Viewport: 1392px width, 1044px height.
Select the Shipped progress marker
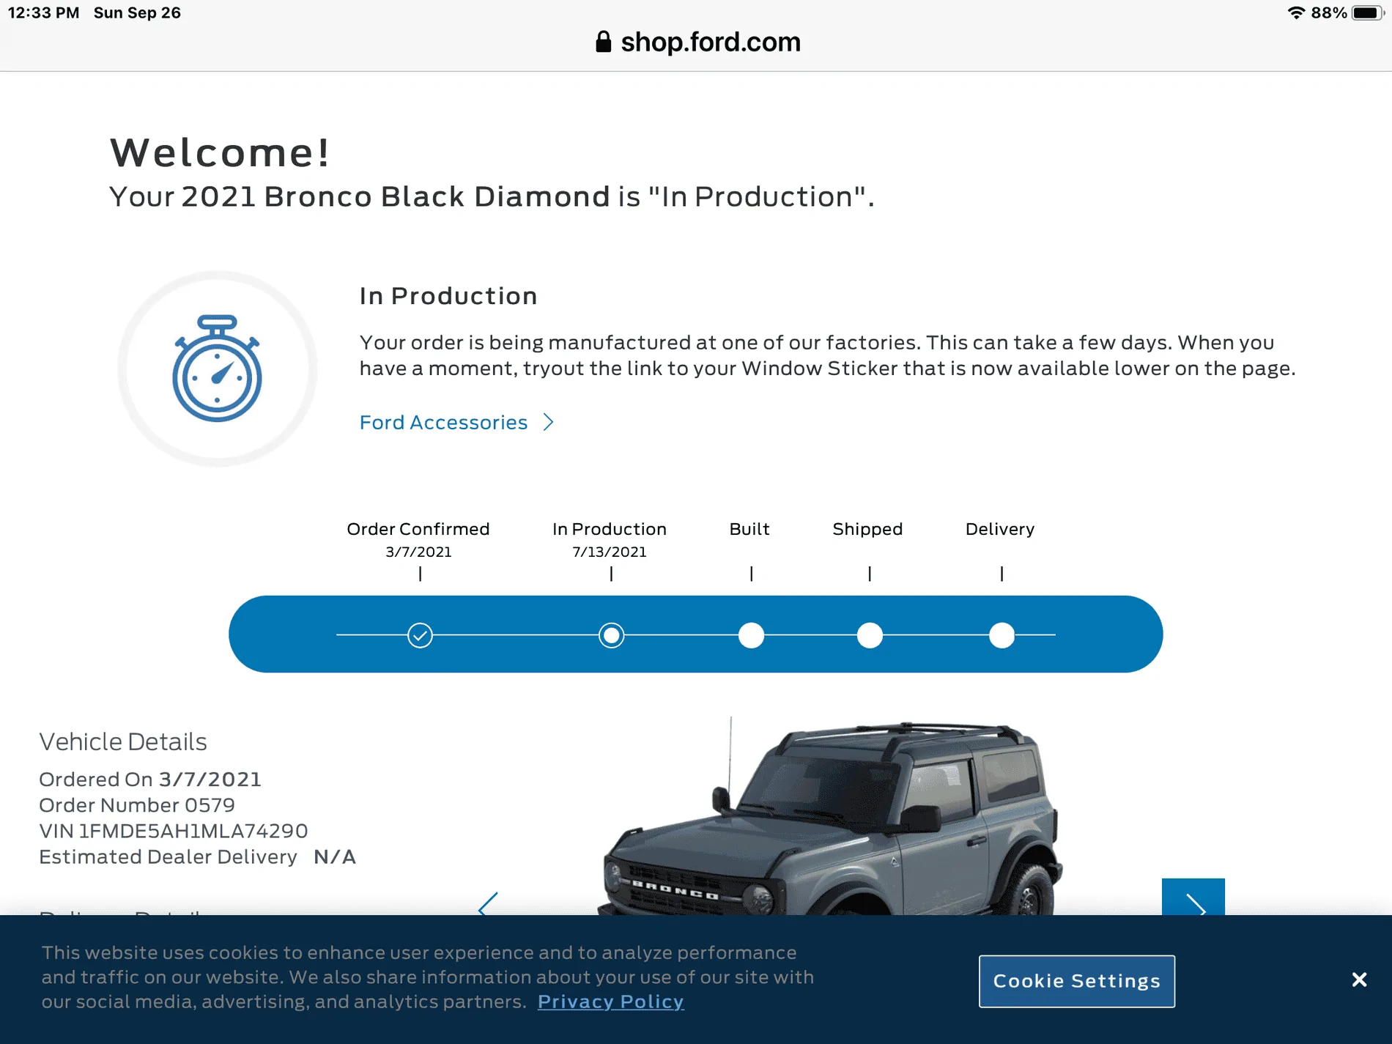[870, 635]
